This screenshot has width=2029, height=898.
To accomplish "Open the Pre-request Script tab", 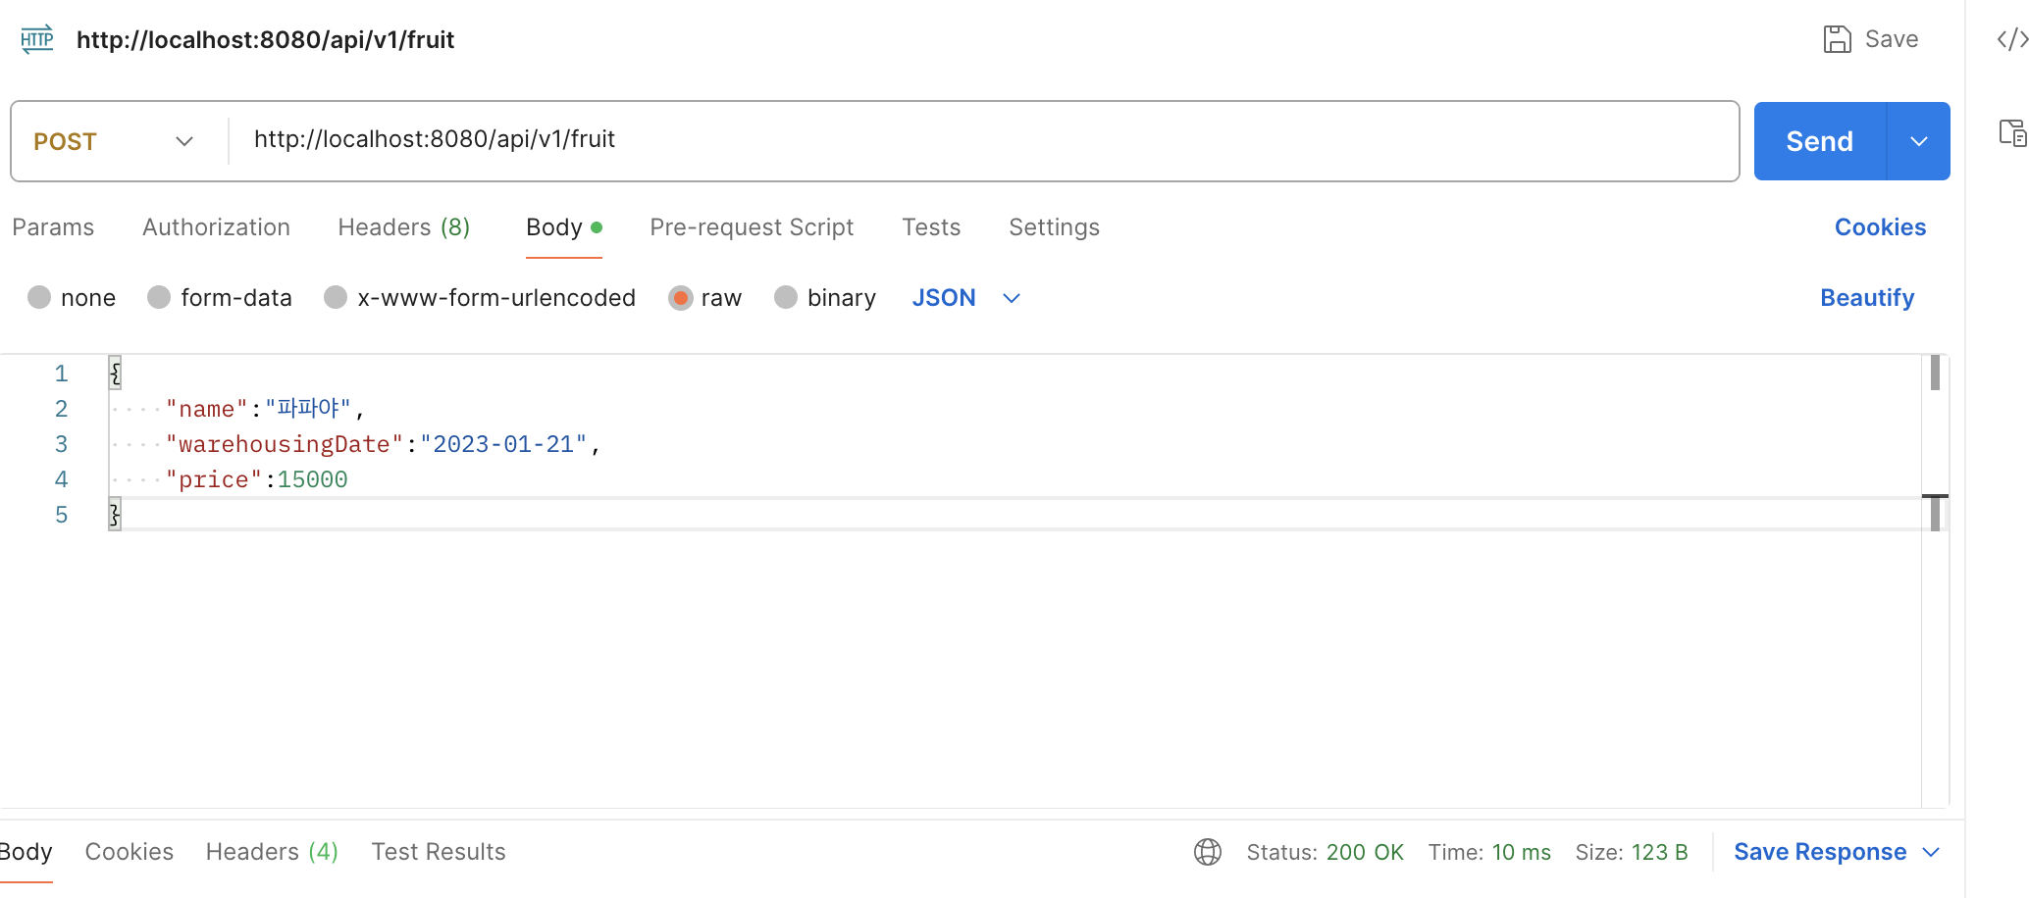I will point(752,227).
